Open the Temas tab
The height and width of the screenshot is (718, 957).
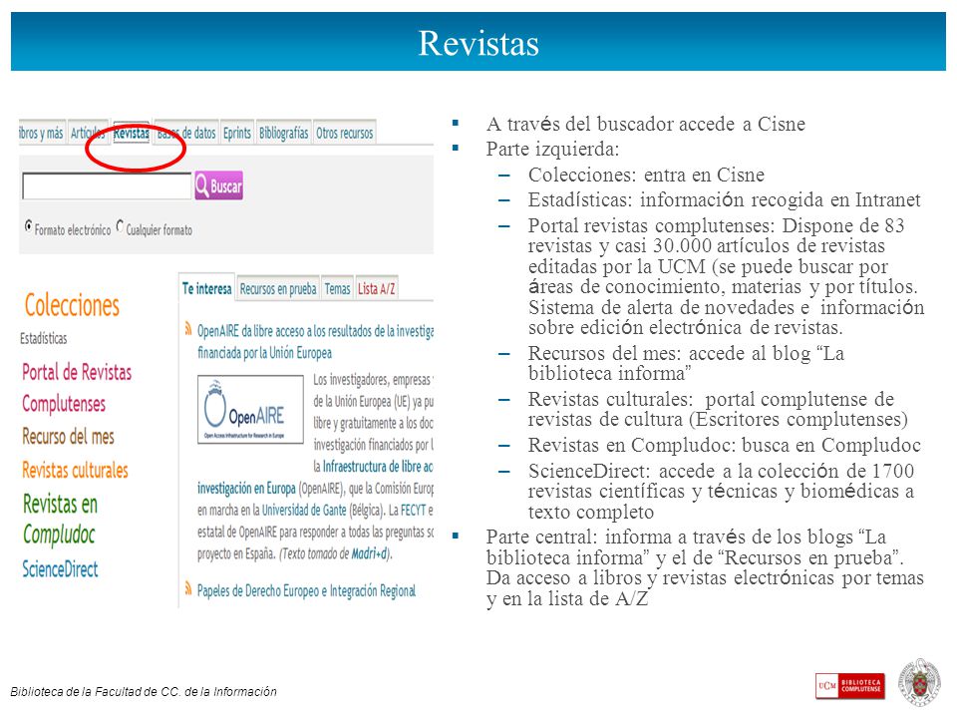tap(338, 288)
